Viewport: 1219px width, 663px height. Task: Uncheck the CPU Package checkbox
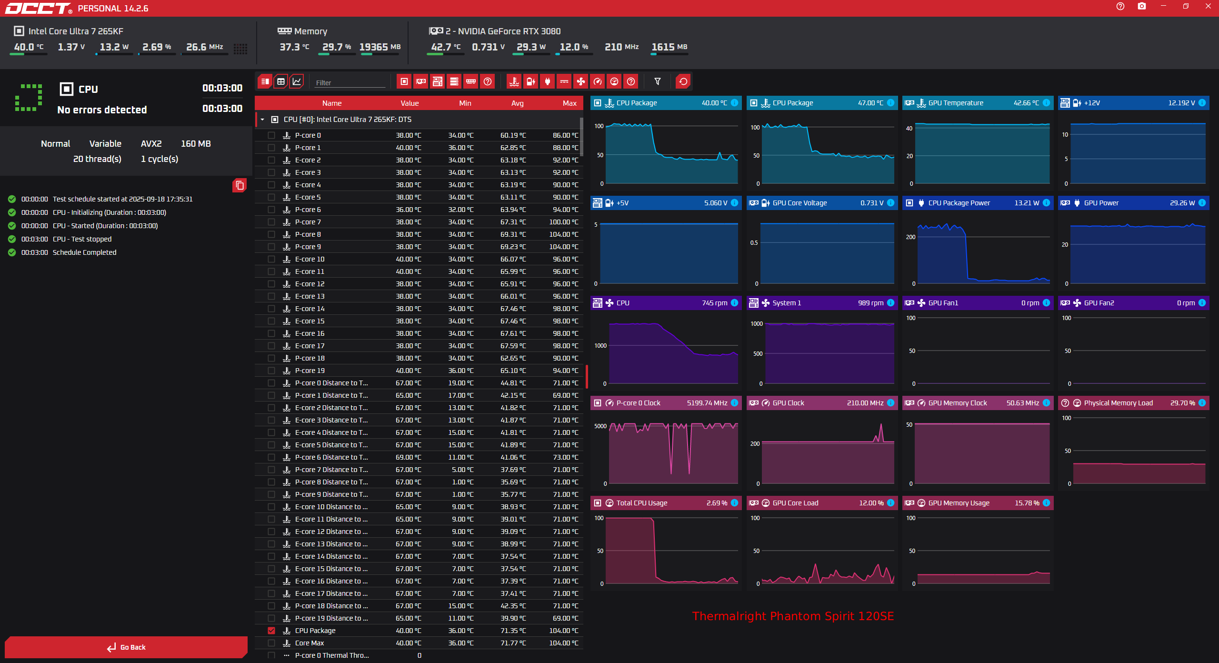point(271,631)
